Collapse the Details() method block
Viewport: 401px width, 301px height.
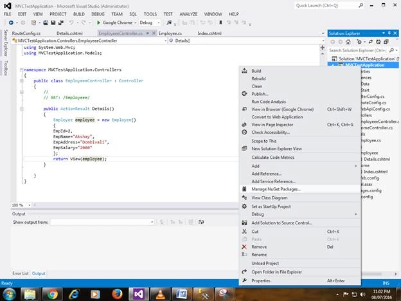[x=22, y=109]
